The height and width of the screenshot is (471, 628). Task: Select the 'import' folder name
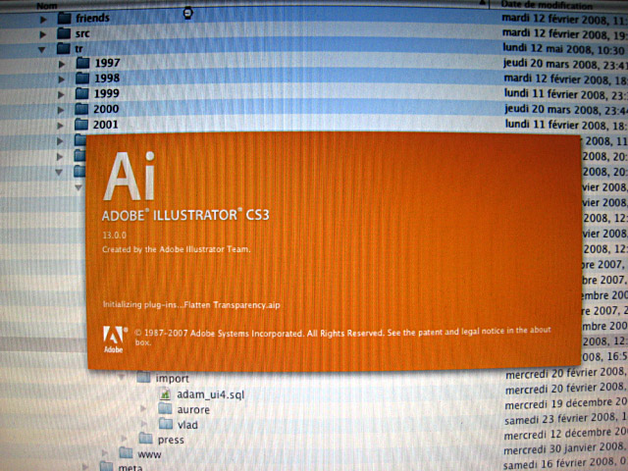(172, 379)
